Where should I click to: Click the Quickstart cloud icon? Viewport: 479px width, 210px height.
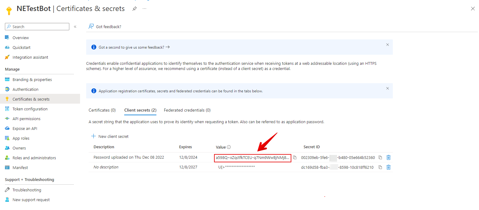(x=7, y=47)
